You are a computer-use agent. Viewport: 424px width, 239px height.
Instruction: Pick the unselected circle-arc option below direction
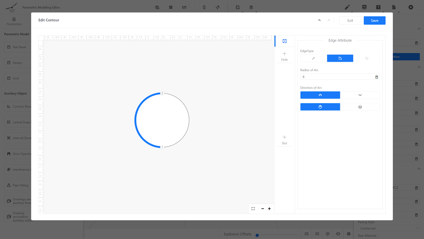360,107
